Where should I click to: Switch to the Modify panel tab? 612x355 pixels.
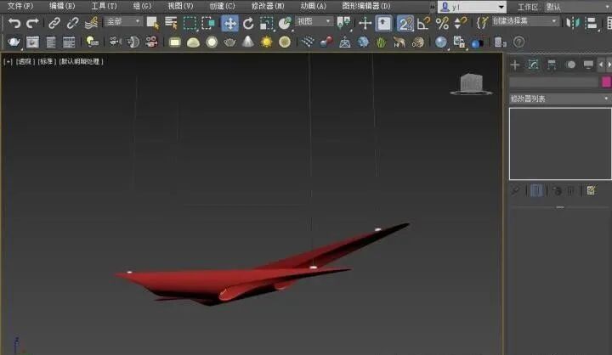tap(533, 65)
